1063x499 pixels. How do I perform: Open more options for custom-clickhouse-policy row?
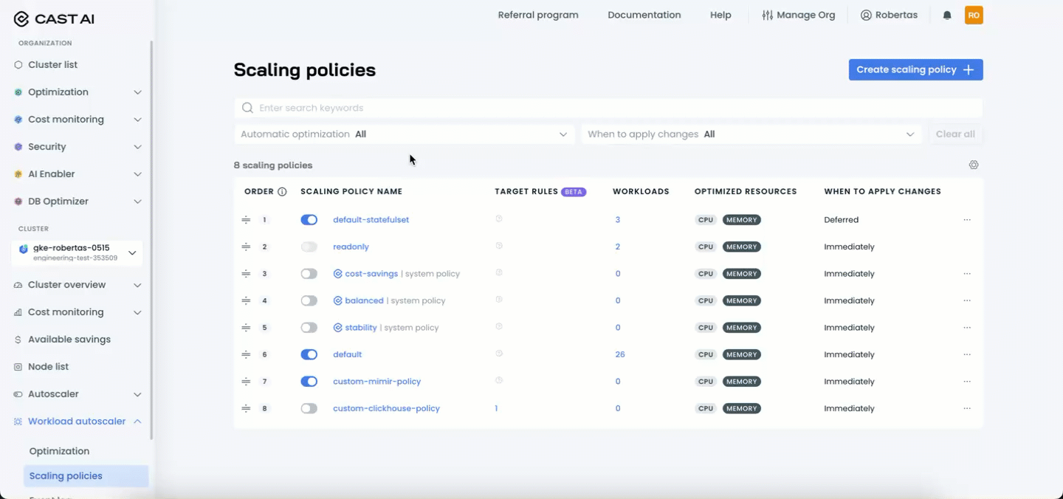(x=967, y=408)
